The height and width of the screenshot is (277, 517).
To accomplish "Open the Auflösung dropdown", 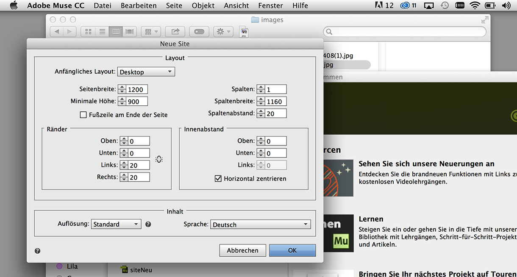I will point(116,224).
